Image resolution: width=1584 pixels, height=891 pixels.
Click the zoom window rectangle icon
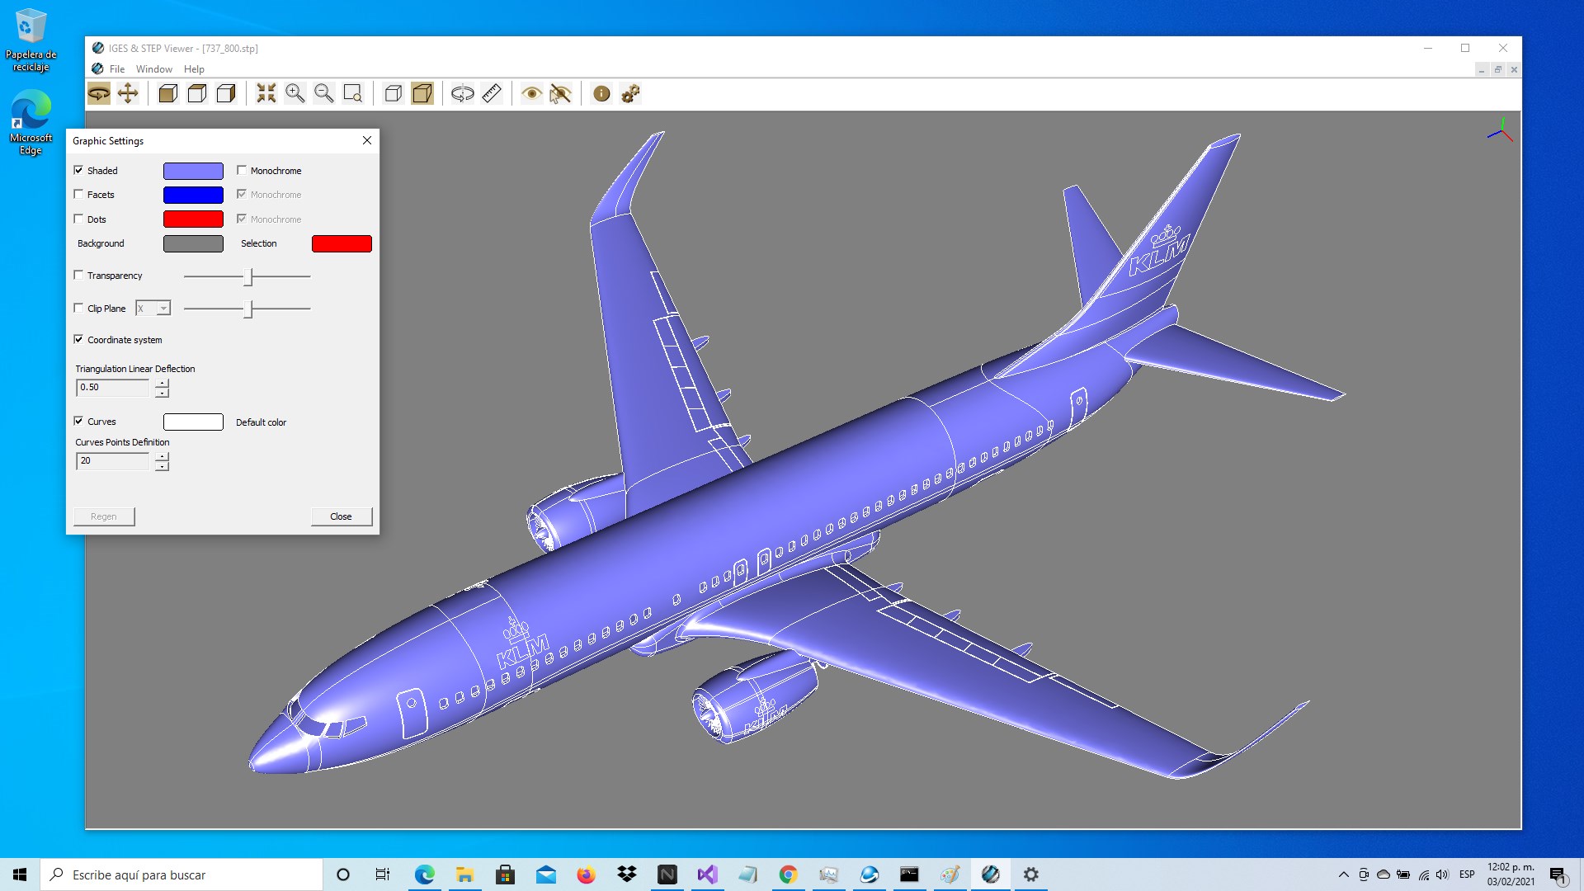352,93
